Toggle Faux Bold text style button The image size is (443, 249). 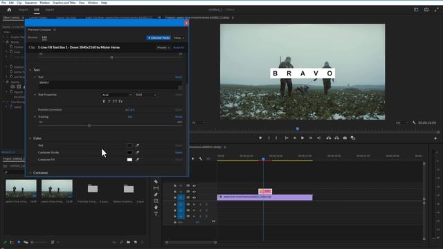[104, 102]
